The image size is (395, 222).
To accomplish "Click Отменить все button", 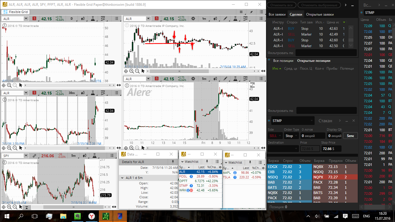I will 281,5.
